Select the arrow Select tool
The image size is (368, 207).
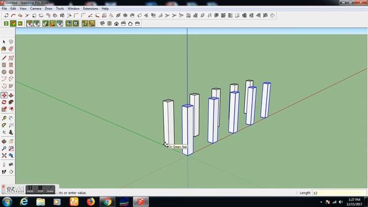coord(4,42)
